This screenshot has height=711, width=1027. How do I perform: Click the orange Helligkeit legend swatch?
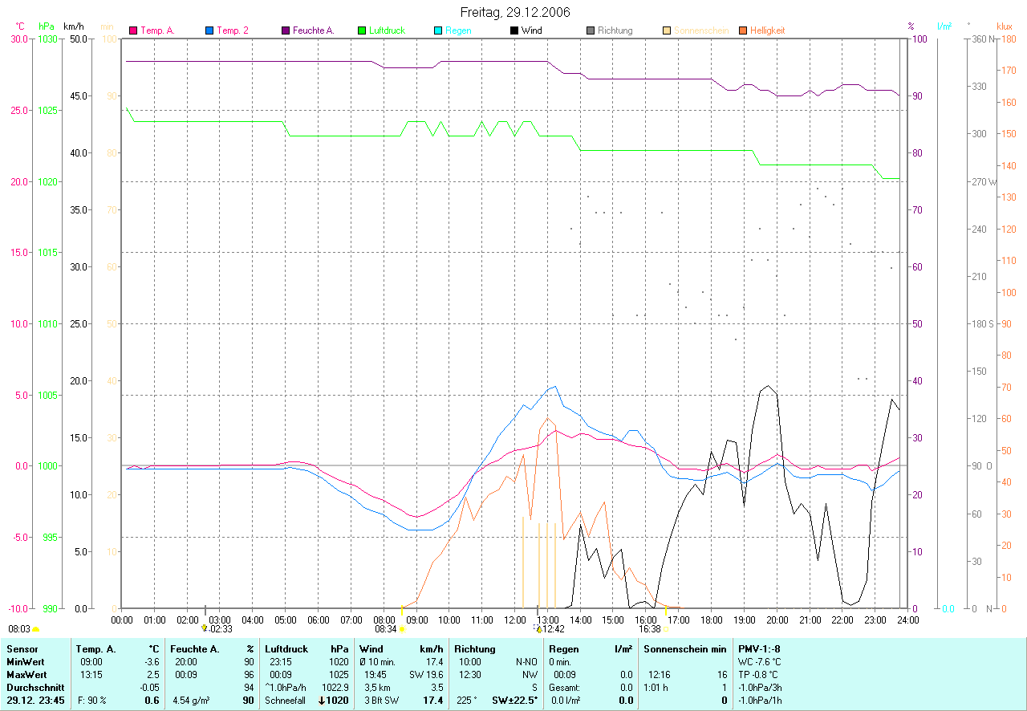pyautogui.click(x=743, y=30)
